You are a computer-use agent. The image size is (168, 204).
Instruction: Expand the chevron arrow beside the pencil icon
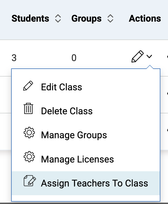coord(149,56)
